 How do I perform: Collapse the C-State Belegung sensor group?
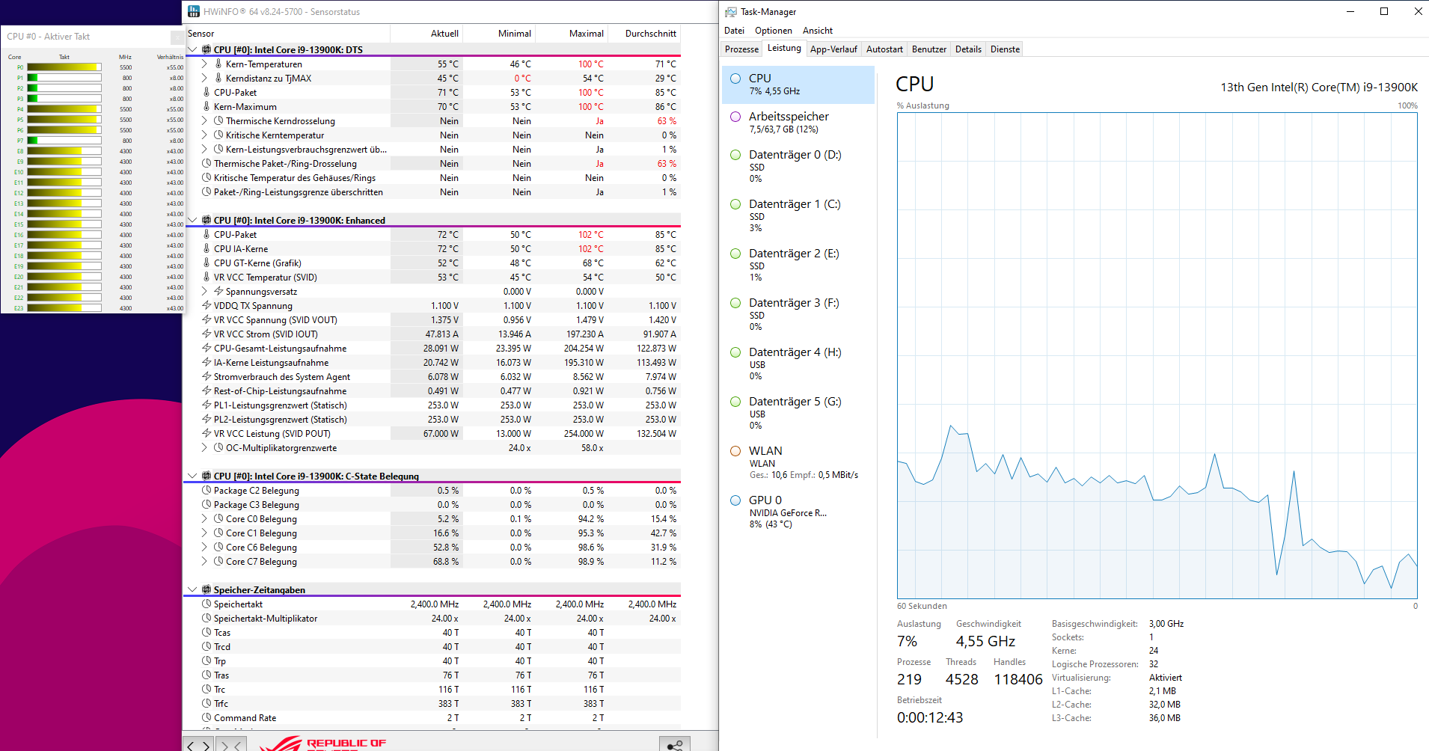pyautogui.click(x=192, y=476)
